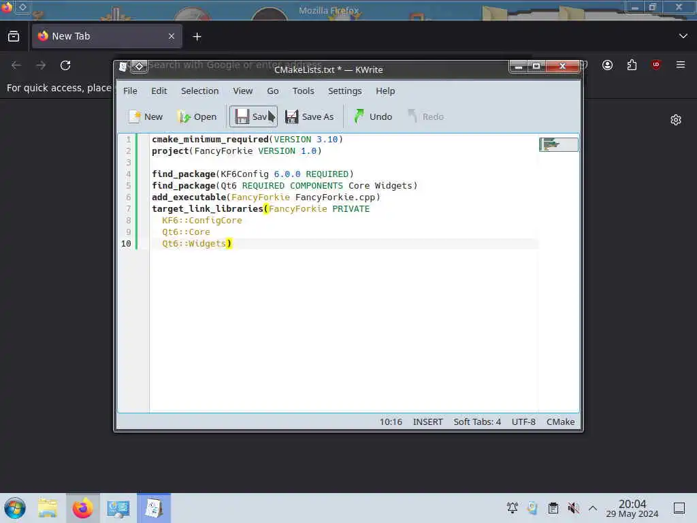Click the cmake_minimum_required line

coord(247,139)
